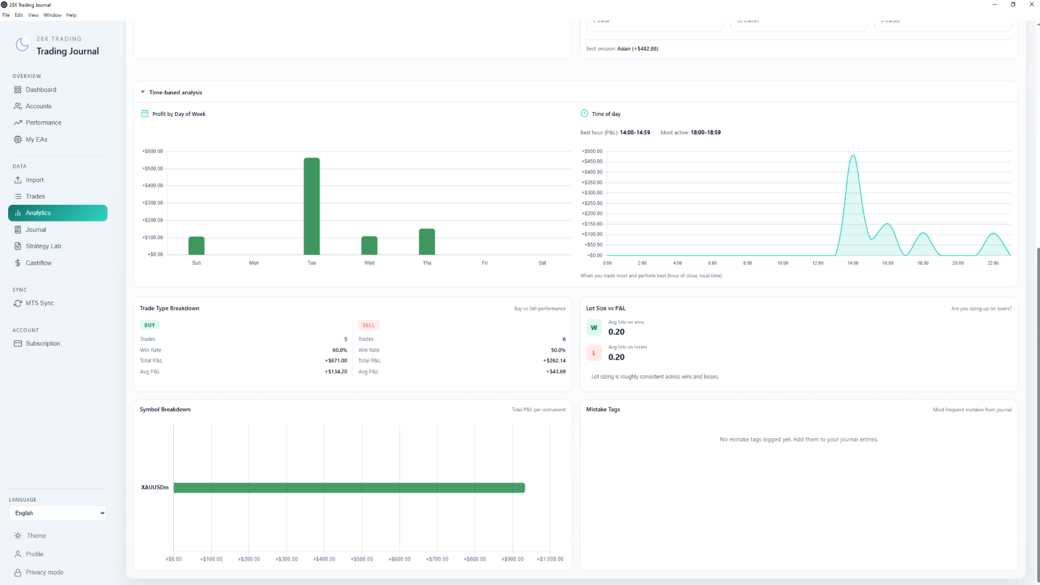Click the Import upload icon
1040x585 pixels.
point(18,180)
